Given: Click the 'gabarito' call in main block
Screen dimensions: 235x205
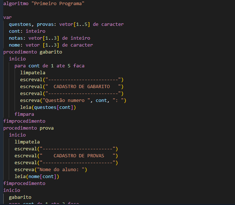Looking at the screenshot, I should pyautogui.click(x=20, y=197).
